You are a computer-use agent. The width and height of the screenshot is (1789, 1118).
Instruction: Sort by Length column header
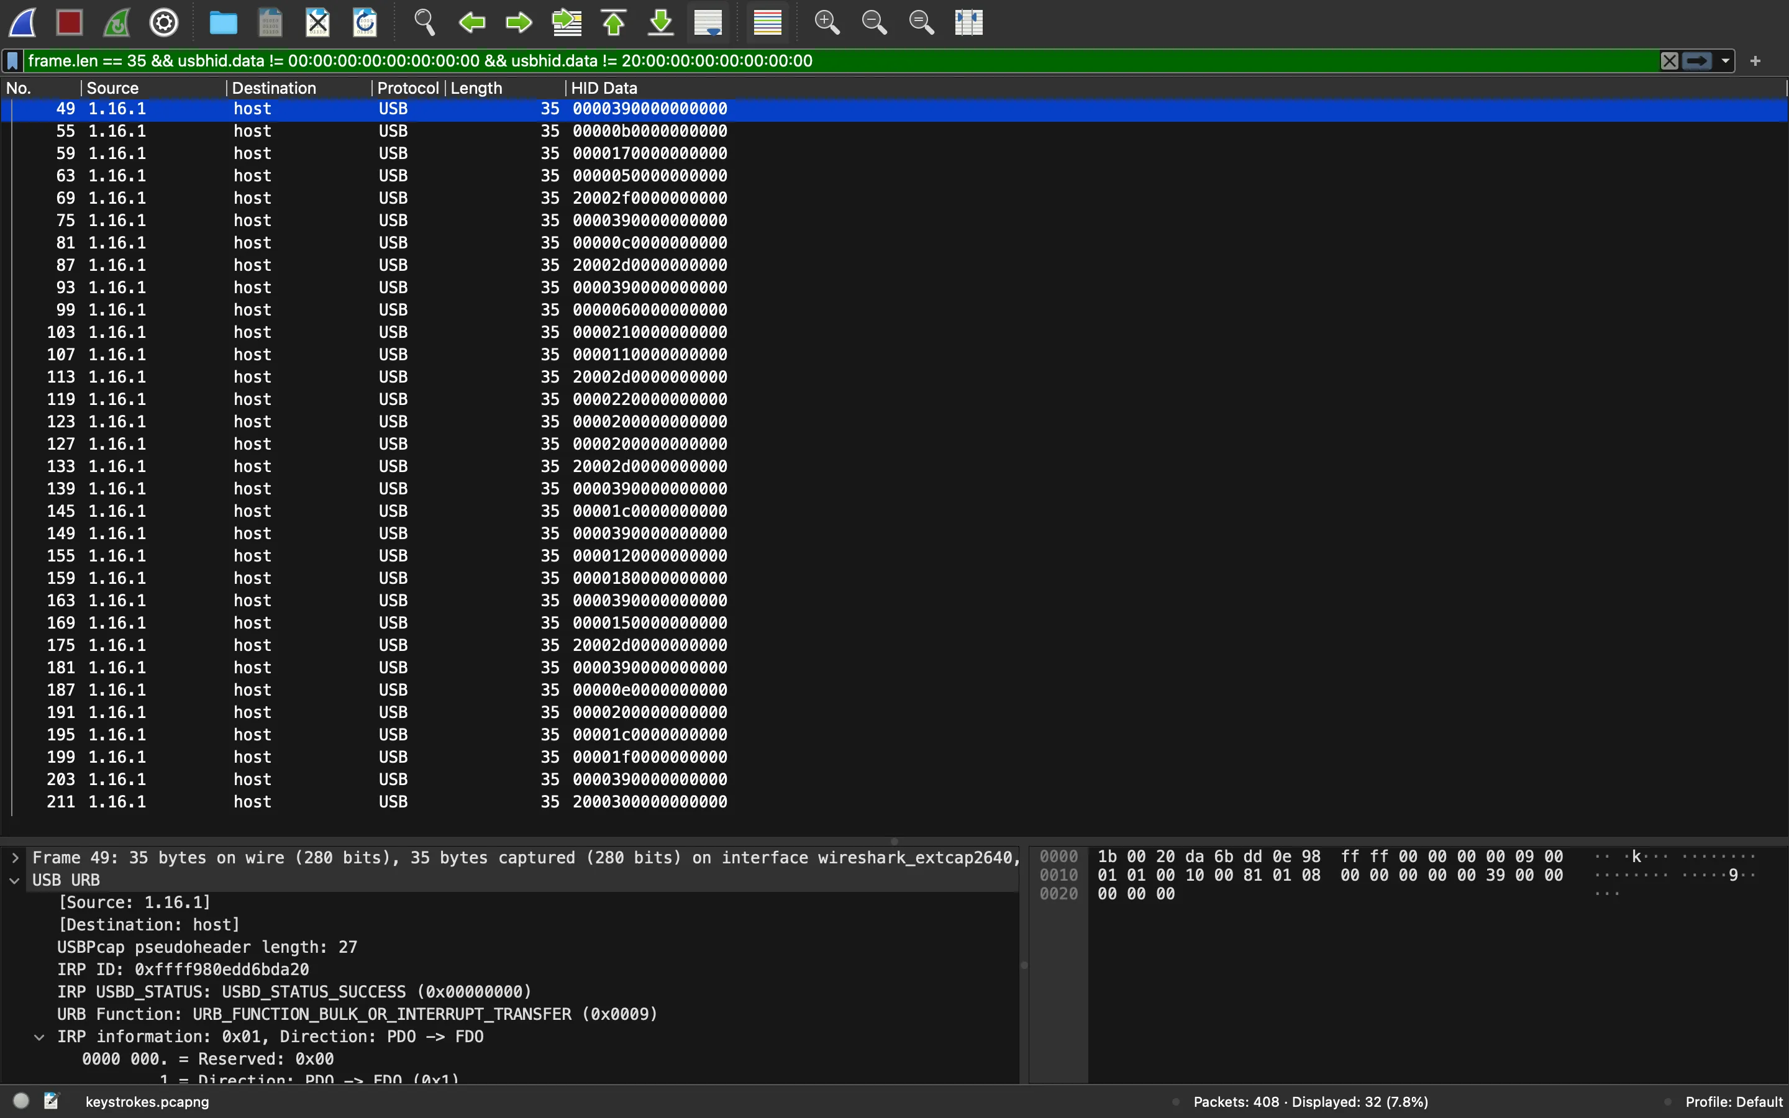[x=506, y=88]
